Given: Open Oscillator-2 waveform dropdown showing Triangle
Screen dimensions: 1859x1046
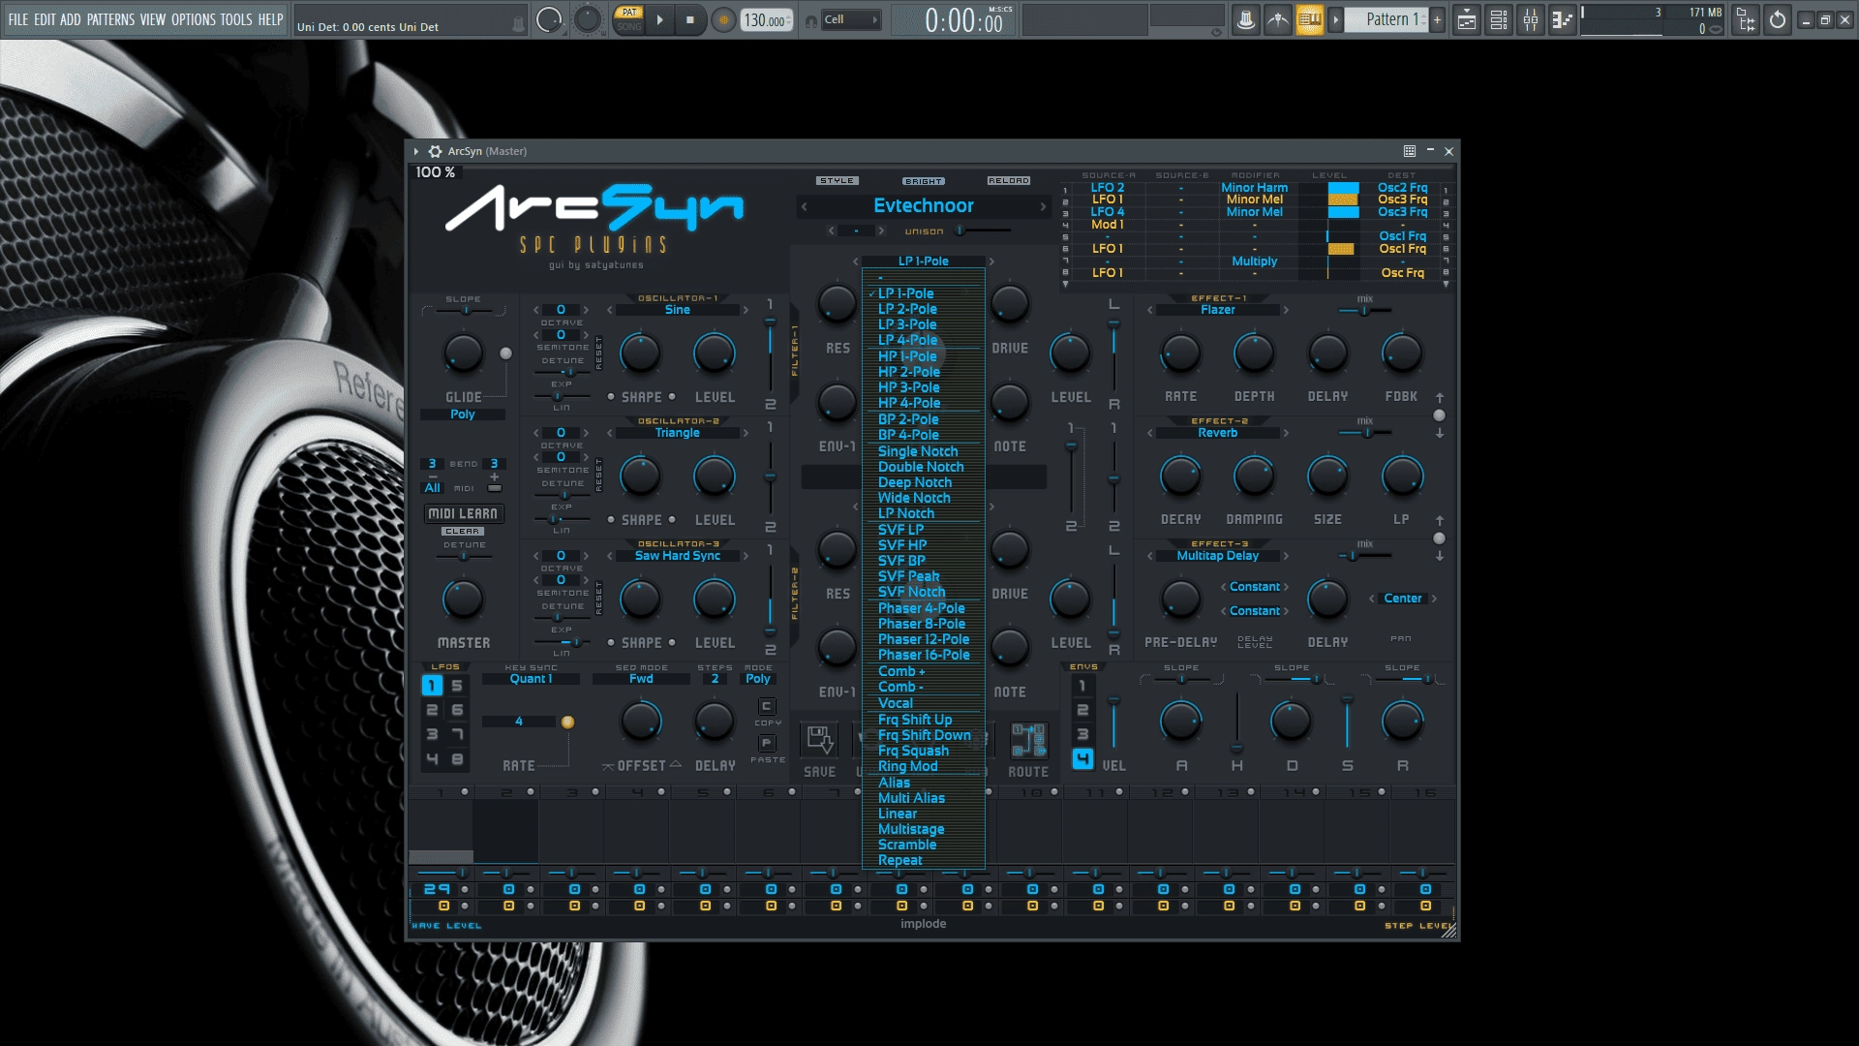Looking at the screenshot, I should 677,433.
